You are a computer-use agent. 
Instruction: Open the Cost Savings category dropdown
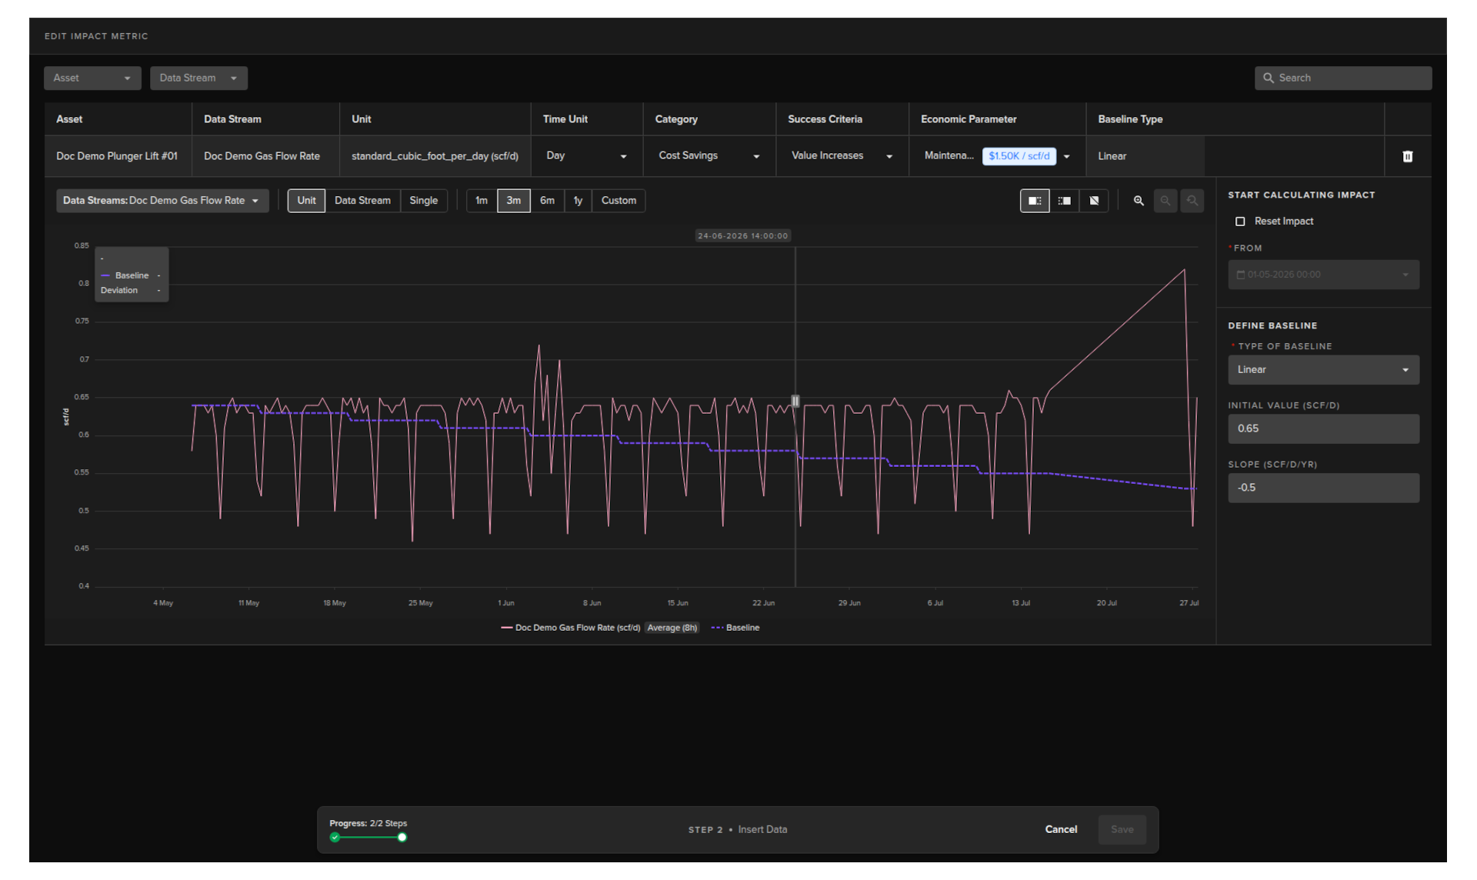tap(708, 156)
